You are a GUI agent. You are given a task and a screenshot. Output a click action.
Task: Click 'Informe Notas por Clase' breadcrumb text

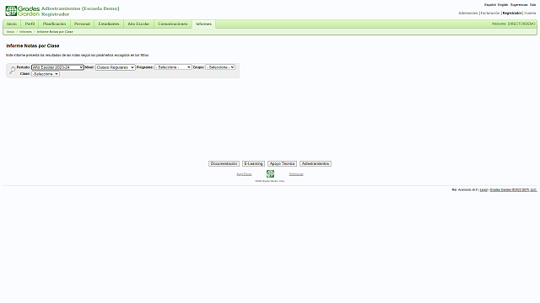55,32
